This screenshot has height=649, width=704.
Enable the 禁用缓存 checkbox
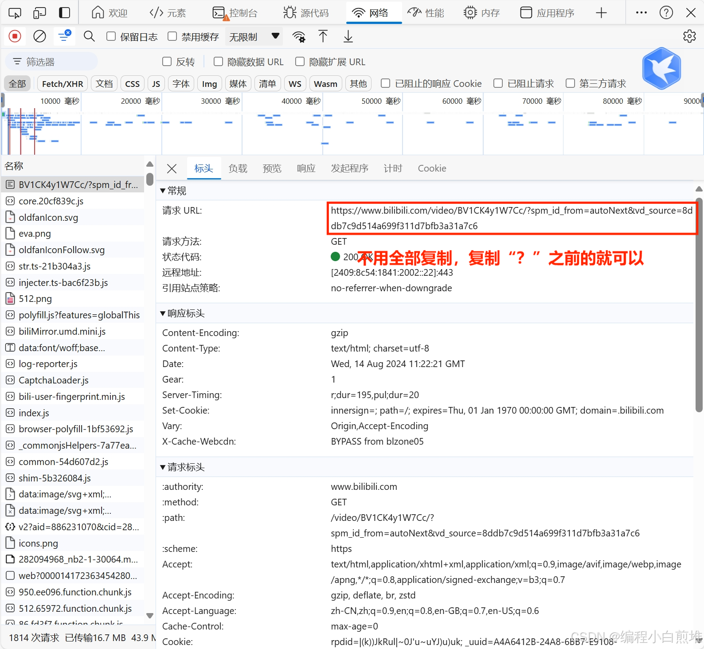pyautogui.click(x=172, y=36)
